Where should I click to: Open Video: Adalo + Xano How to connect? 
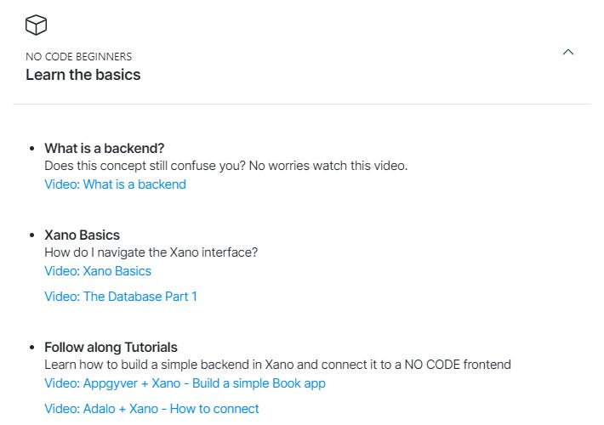(151, 409)
